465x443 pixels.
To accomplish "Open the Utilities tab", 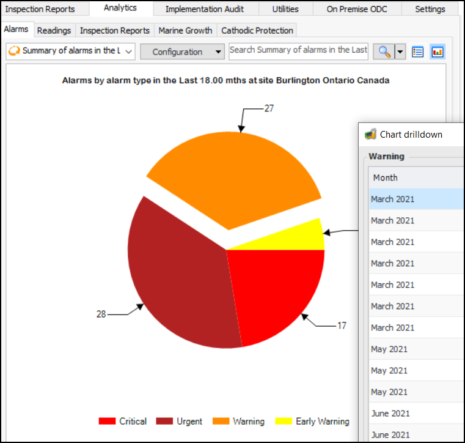I will click(285, 9).
